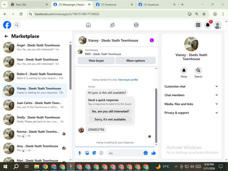
Task: Bookmark this page star icon
Action: [204, 14]
